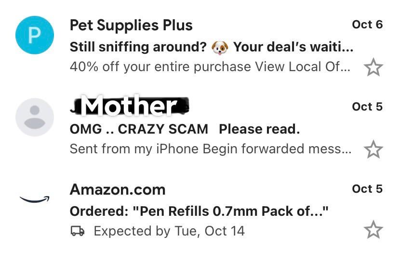Select the Pet Supplies Plus sender name
The width and height of the screenshot is (399, 260).
[131, 25]
